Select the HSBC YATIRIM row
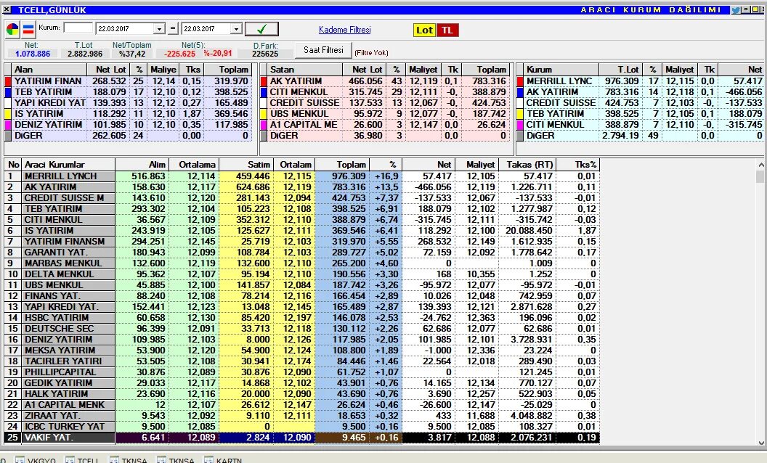Screen dimensions: 767x463 [x=302, y=317]
